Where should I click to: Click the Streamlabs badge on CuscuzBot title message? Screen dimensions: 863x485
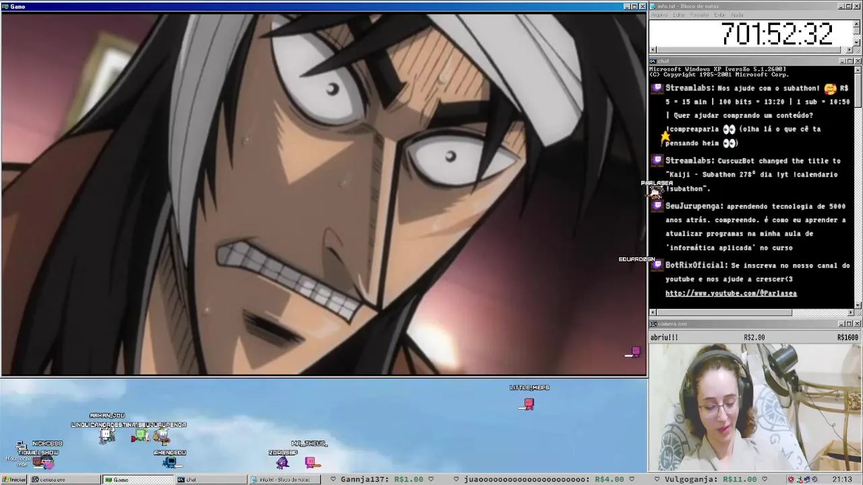click(x=658, y=160)
